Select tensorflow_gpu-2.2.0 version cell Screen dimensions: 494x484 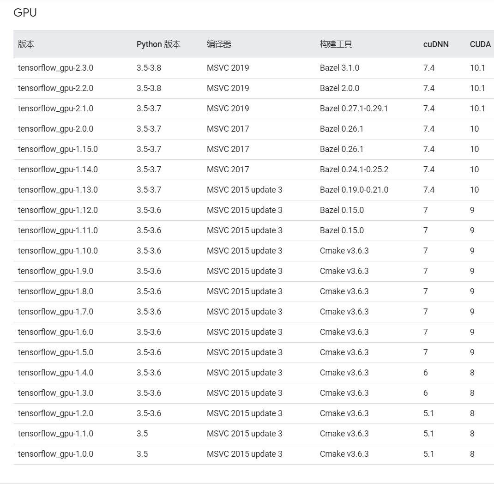(55, 88)
